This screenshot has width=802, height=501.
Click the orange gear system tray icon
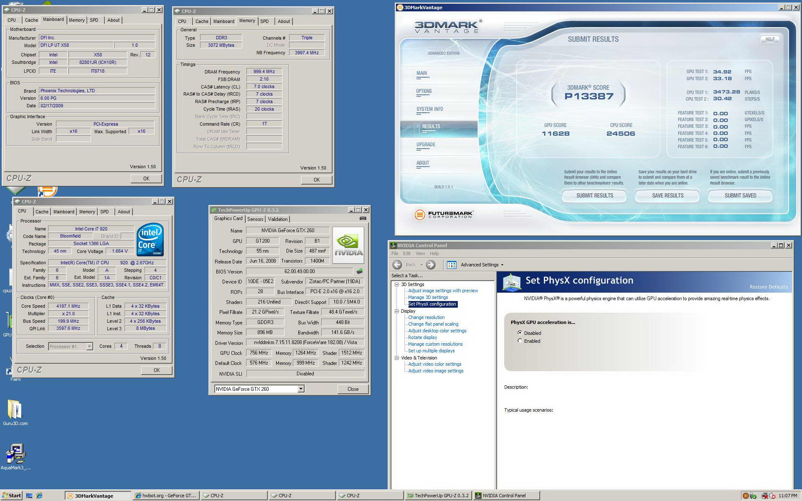click(746, 496)
